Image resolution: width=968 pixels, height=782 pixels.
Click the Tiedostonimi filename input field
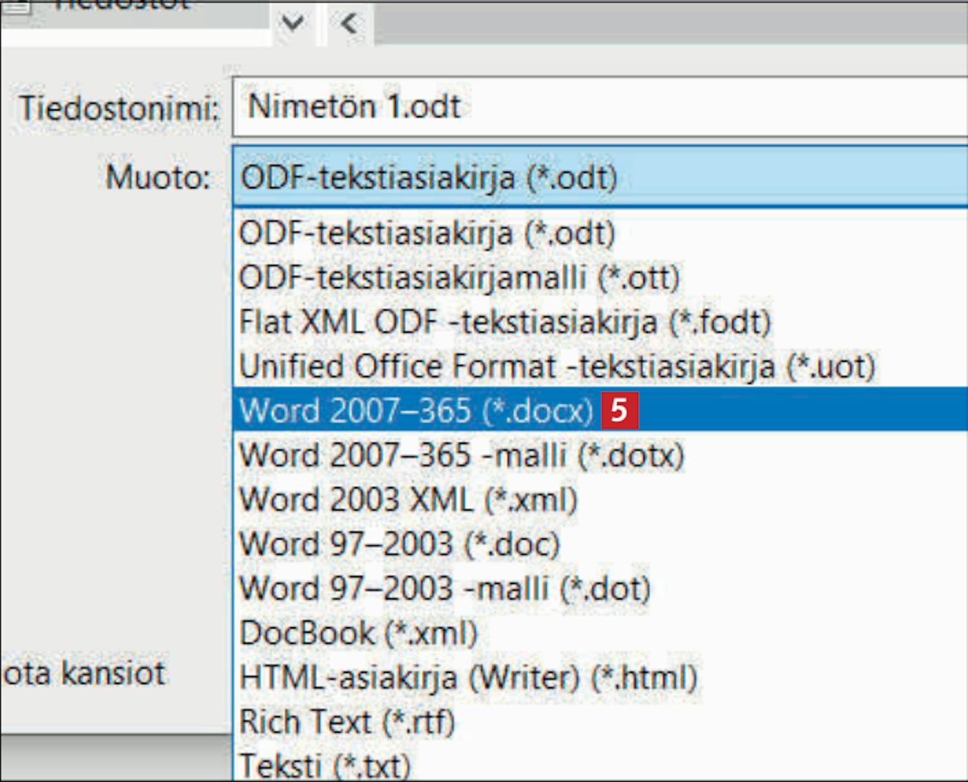[599, 107]
